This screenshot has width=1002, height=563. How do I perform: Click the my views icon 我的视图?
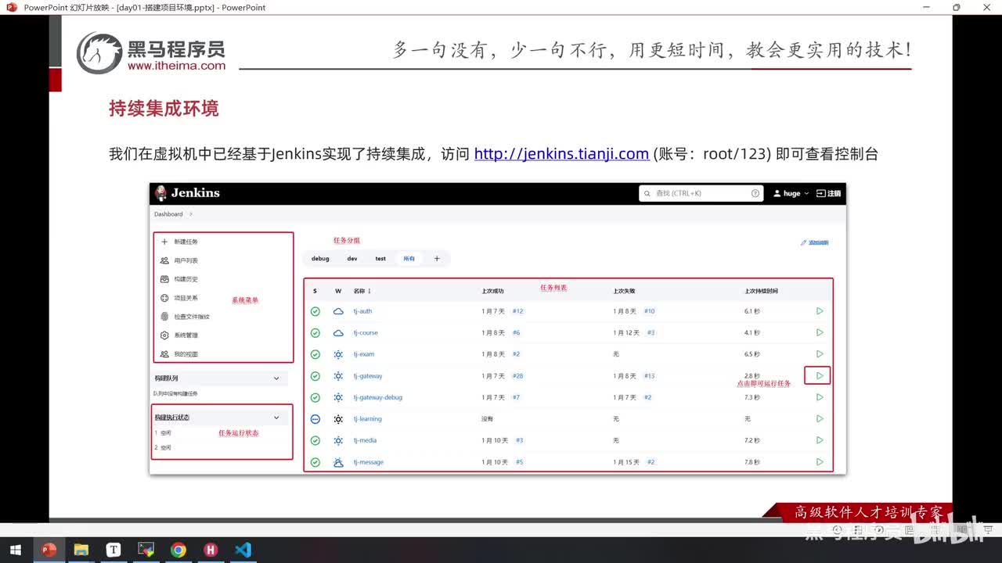[x=164, y=354]
